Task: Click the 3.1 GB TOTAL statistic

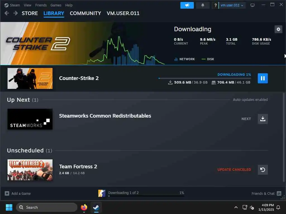Action: pyautogui.click(x=232, y=41)
